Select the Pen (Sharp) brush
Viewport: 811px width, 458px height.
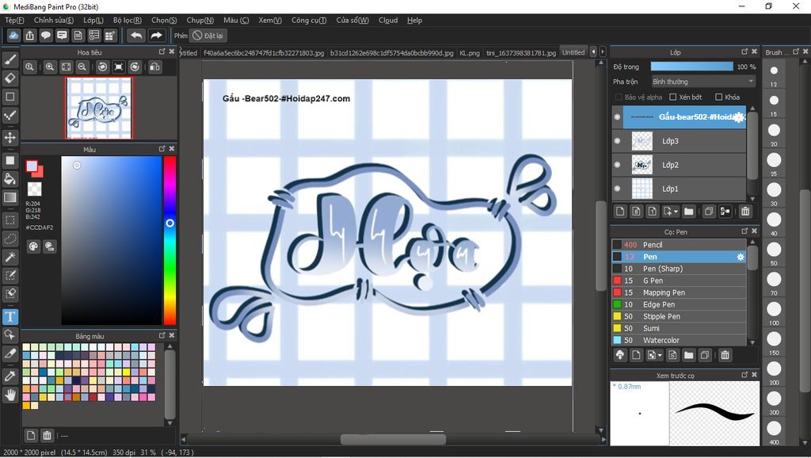point(680,269)
